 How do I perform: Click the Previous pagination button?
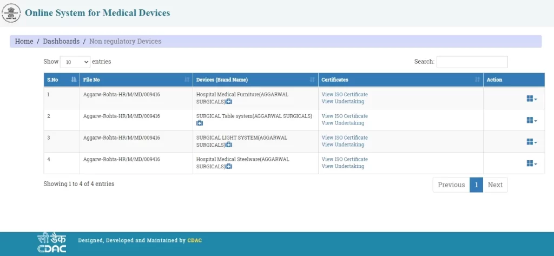pos(451,185)
